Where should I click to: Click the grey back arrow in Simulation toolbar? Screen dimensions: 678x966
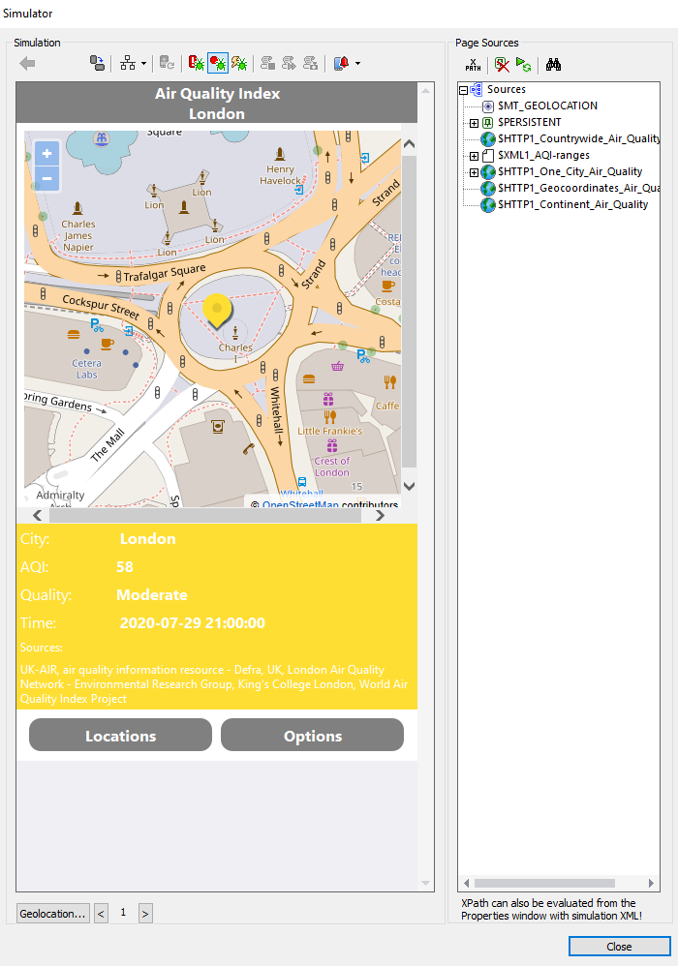tap(28, 63)
